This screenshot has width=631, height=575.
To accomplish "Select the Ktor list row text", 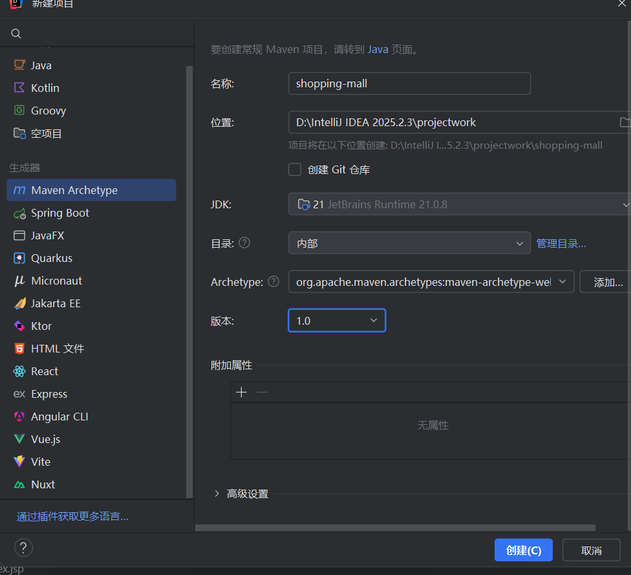I will pos(41,326).
